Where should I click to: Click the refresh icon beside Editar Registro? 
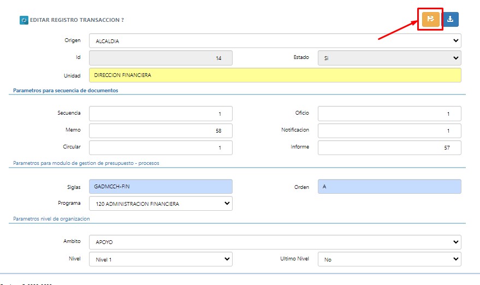coord(23,20)
